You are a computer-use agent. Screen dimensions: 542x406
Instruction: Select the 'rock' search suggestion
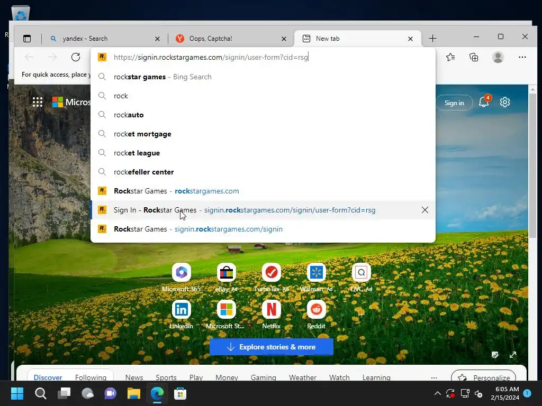click(x=263, y=96)
